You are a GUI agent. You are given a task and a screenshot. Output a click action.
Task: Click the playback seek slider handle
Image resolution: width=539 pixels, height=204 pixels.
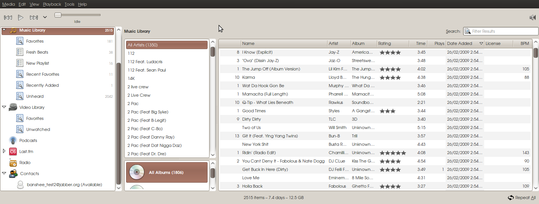tap(58, 15)
